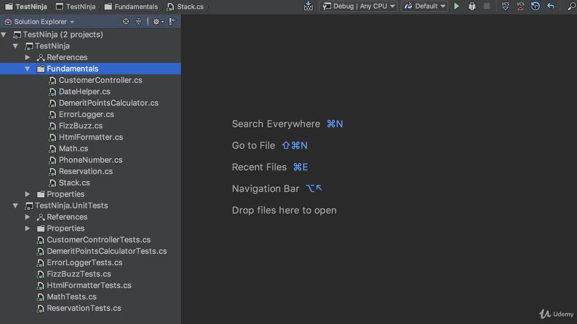577x324 pixels.
Task: Expand Properties arrow under the TestNinja project
Action: coord(27,194)
